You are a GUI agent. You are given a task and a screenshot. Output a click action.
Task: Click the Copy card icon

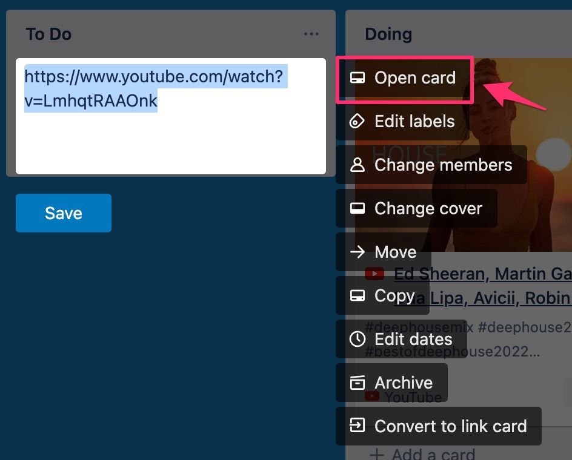coord(357,295)
